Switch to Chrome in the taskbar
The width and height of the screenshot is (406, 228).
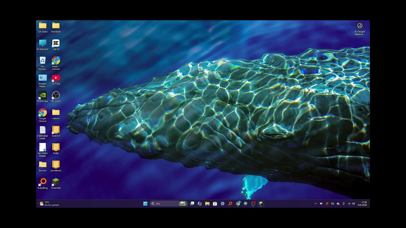238,204
